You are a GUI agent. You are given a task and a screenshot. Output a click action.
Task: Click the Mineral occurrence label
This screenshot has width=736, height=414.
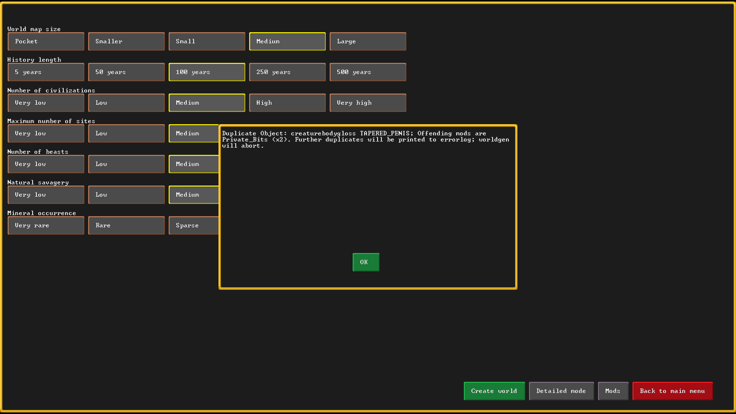coord(42,213)
